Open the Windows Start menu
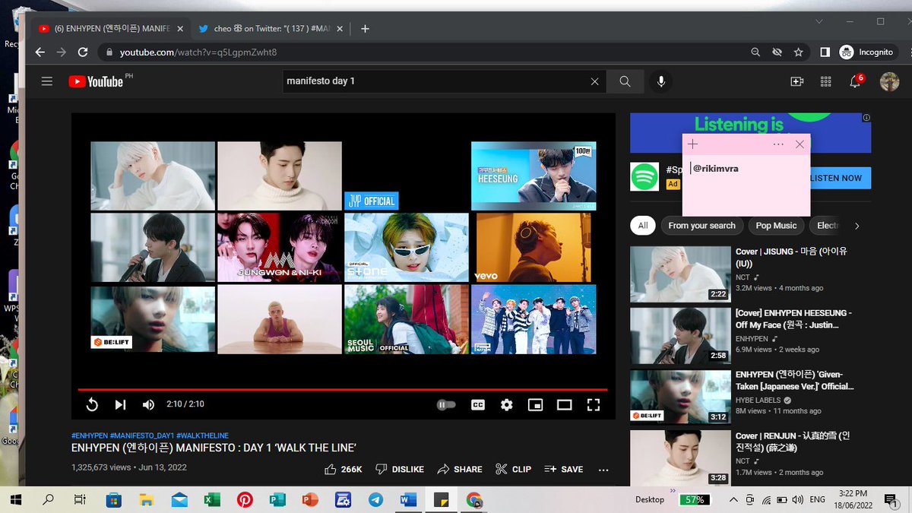Viewport: 912px width, 513px height. (17, 500)
